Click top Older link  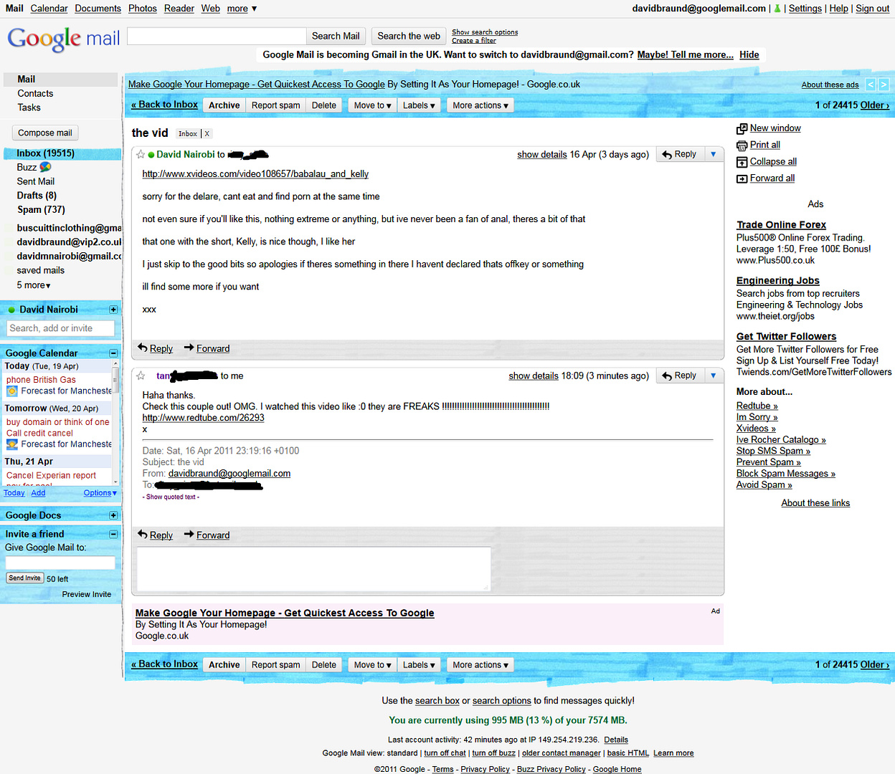point(875,105)
